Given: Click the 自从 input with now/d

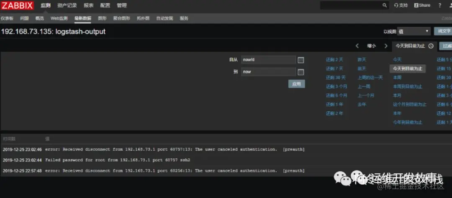Looking at the screenshot, I should tap(268, 60).
